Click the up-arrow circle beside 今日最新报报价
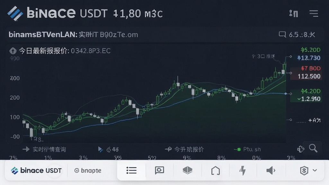 [x=13, y=51]
